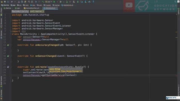The width and height of the screenshot is (180, 101).
Task: Click override gutter icon beside onSensorChanged
Action: click(8, 56)
